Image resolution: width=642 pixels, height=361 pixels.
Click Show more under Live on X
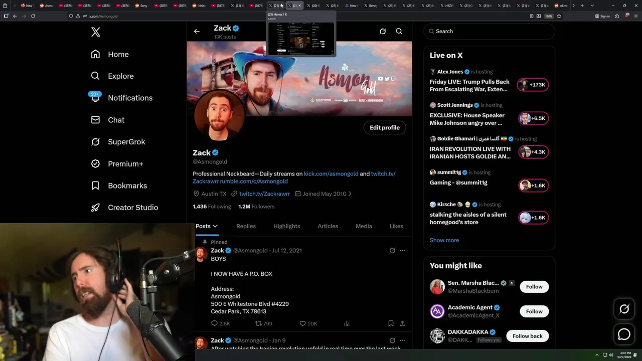click(444, 240)
